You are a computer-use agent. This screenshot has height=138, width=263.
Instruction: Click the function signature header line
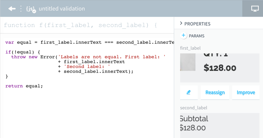[80, 25]
